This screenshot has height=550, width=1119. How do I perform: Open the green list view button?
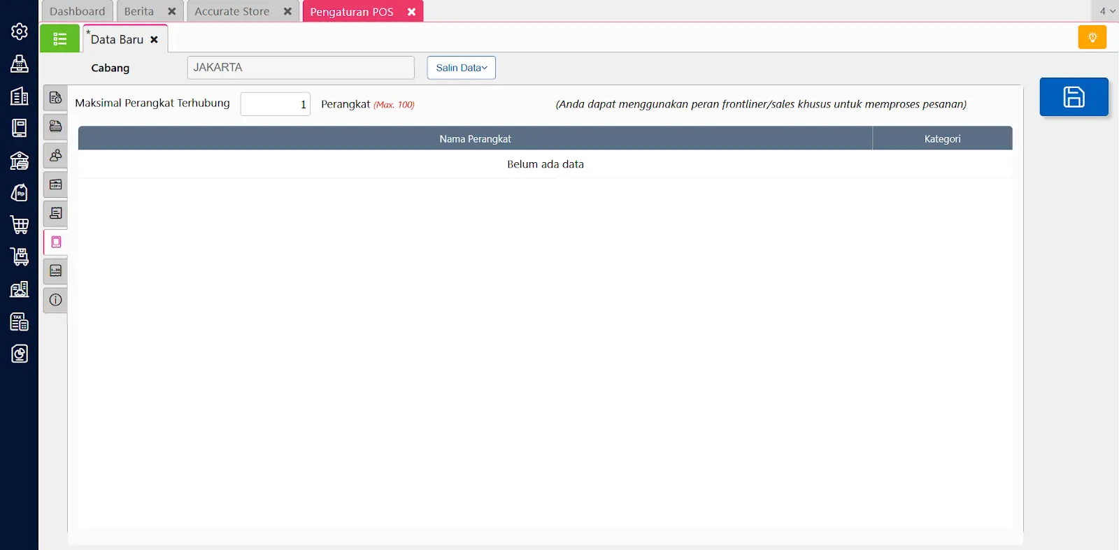pyautogui.click(x=60, y=38)
